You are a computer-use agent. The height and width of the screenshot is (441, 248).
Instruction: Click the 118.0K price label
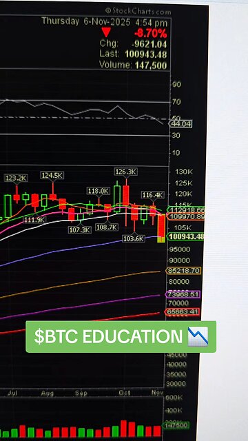(99, 191)
